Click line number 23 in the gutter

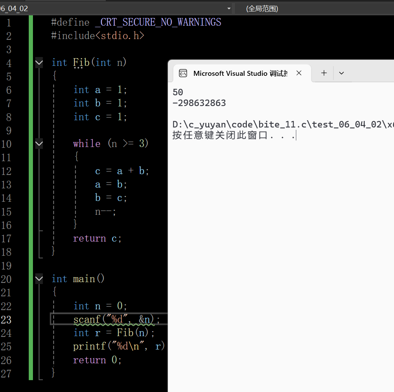(6, 320)
